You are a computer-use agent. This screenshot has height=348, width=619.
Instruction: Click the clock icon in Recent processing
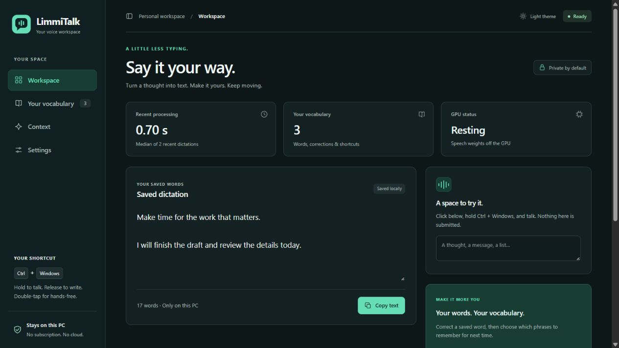point(264,114)
